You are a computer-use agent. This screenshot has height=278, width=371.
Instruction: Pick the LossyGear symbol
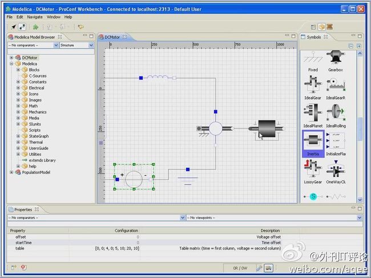click(x=313, y=172)
